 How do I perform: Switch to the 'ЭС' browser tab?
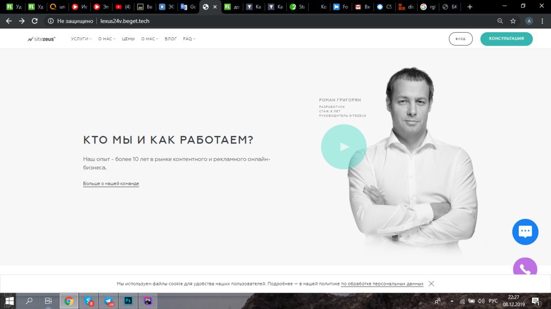point(167,7)
